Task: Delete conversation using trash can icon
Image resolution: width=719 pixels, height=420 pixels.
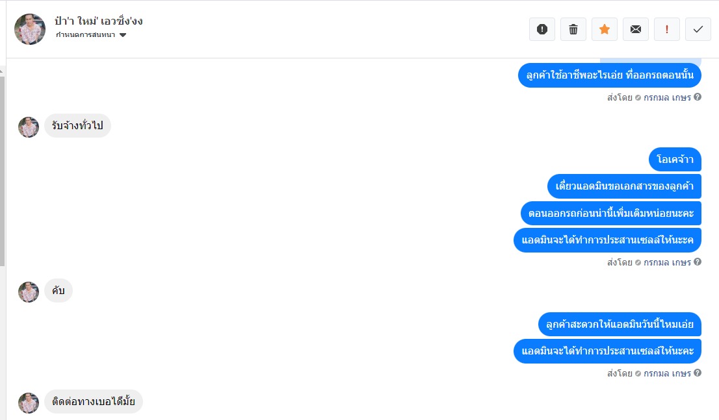Action: 573,29
